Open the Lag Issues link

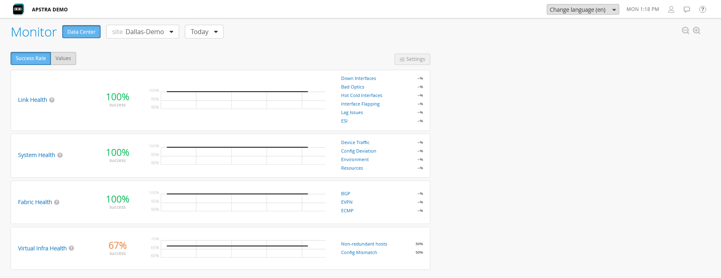point(352,112)
